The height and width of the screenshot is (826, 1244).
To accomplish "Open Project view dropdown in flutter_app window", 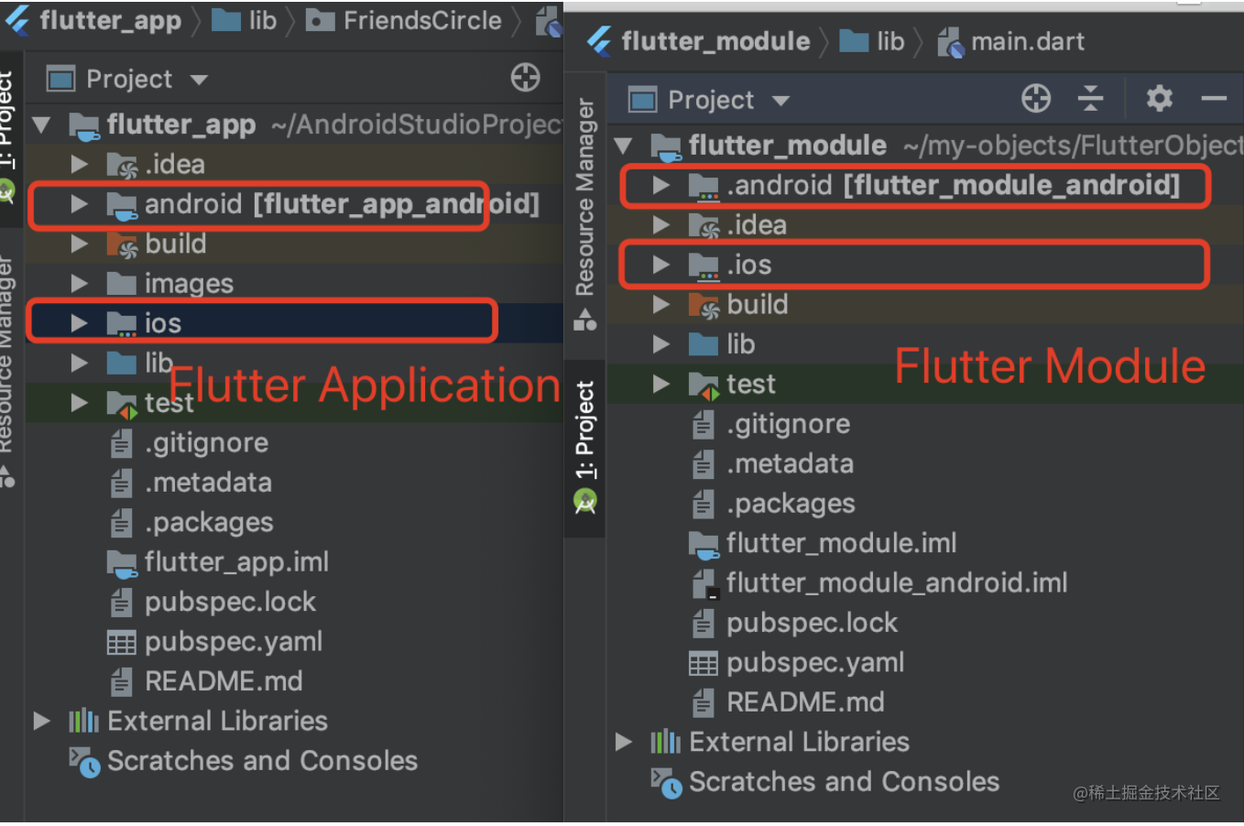I will click(x=199, y=80).
